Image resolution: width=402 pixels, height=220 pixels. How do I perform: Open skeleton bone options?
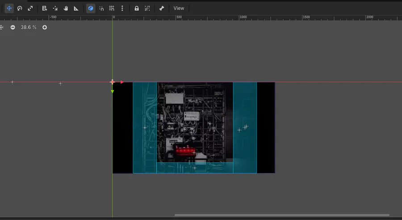[162, 8]
